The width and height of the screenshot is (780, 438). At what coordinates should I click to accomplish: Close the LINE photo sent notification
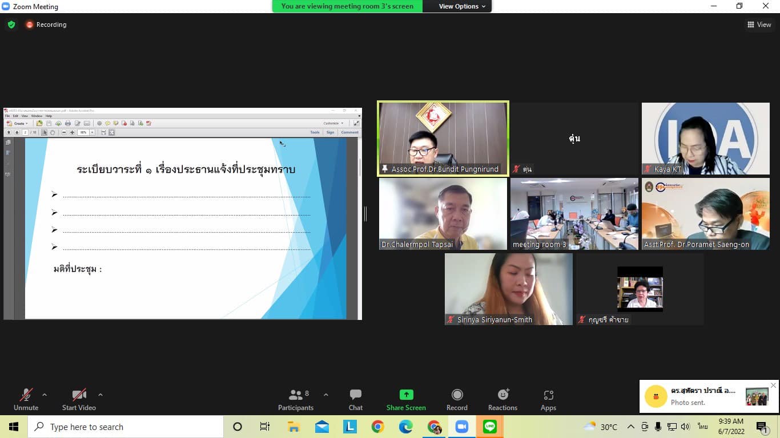(773, 386)
